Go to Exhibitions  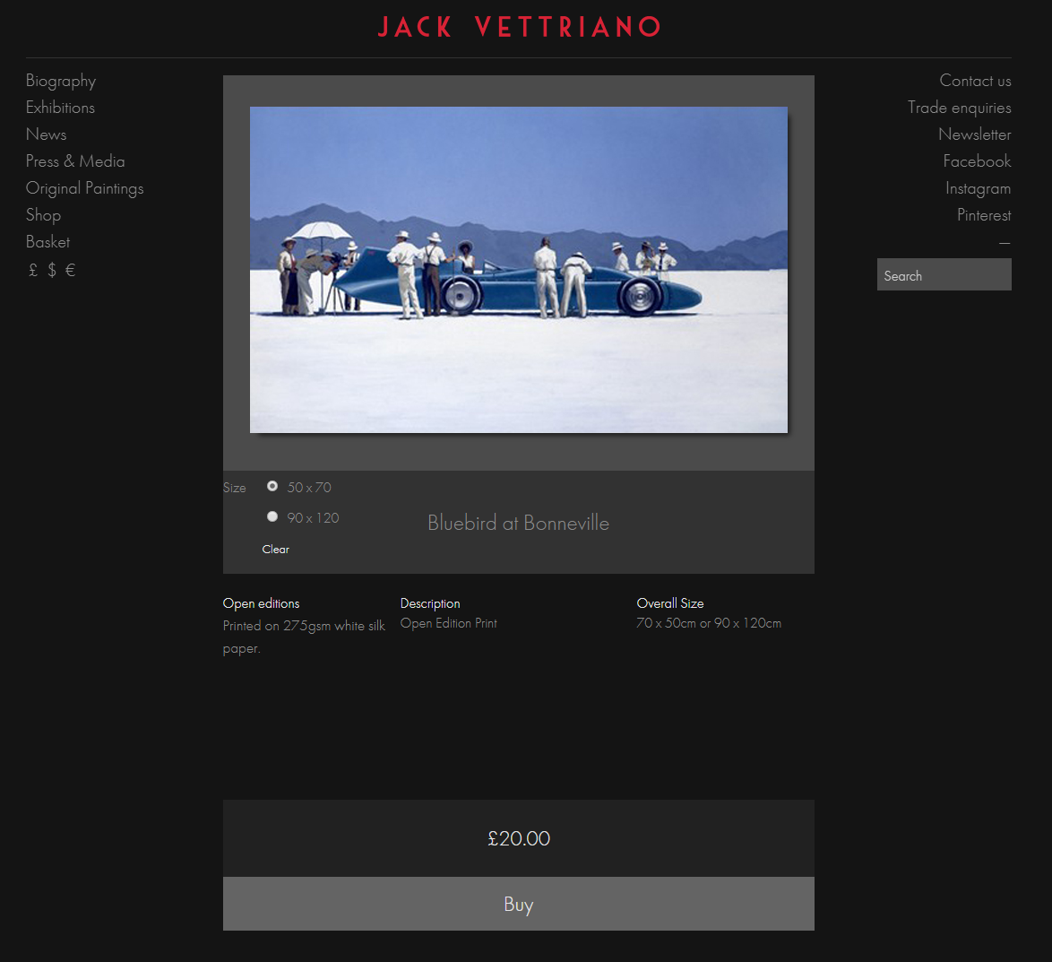[60, 108]
